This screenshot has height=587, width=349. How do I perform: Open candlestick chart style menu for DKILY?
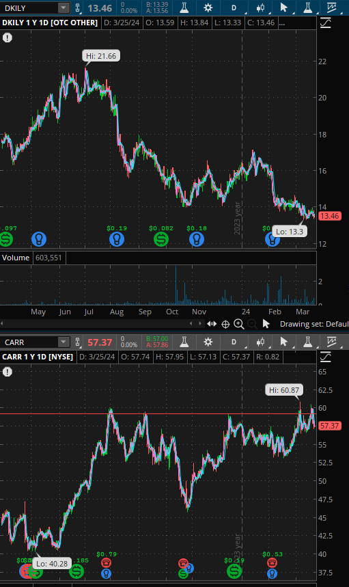(260, 8)
